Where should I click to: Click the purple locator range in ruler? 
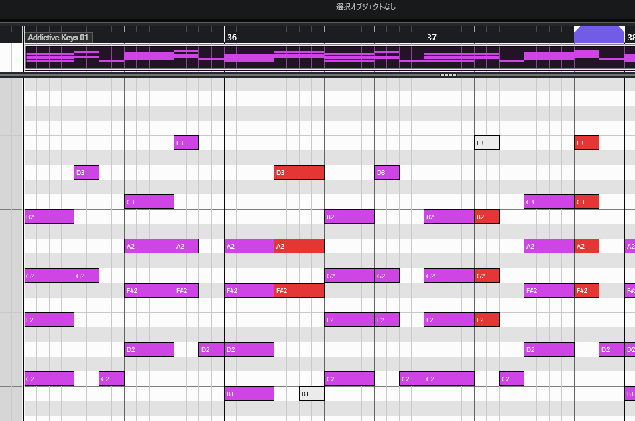click(599, 35)
